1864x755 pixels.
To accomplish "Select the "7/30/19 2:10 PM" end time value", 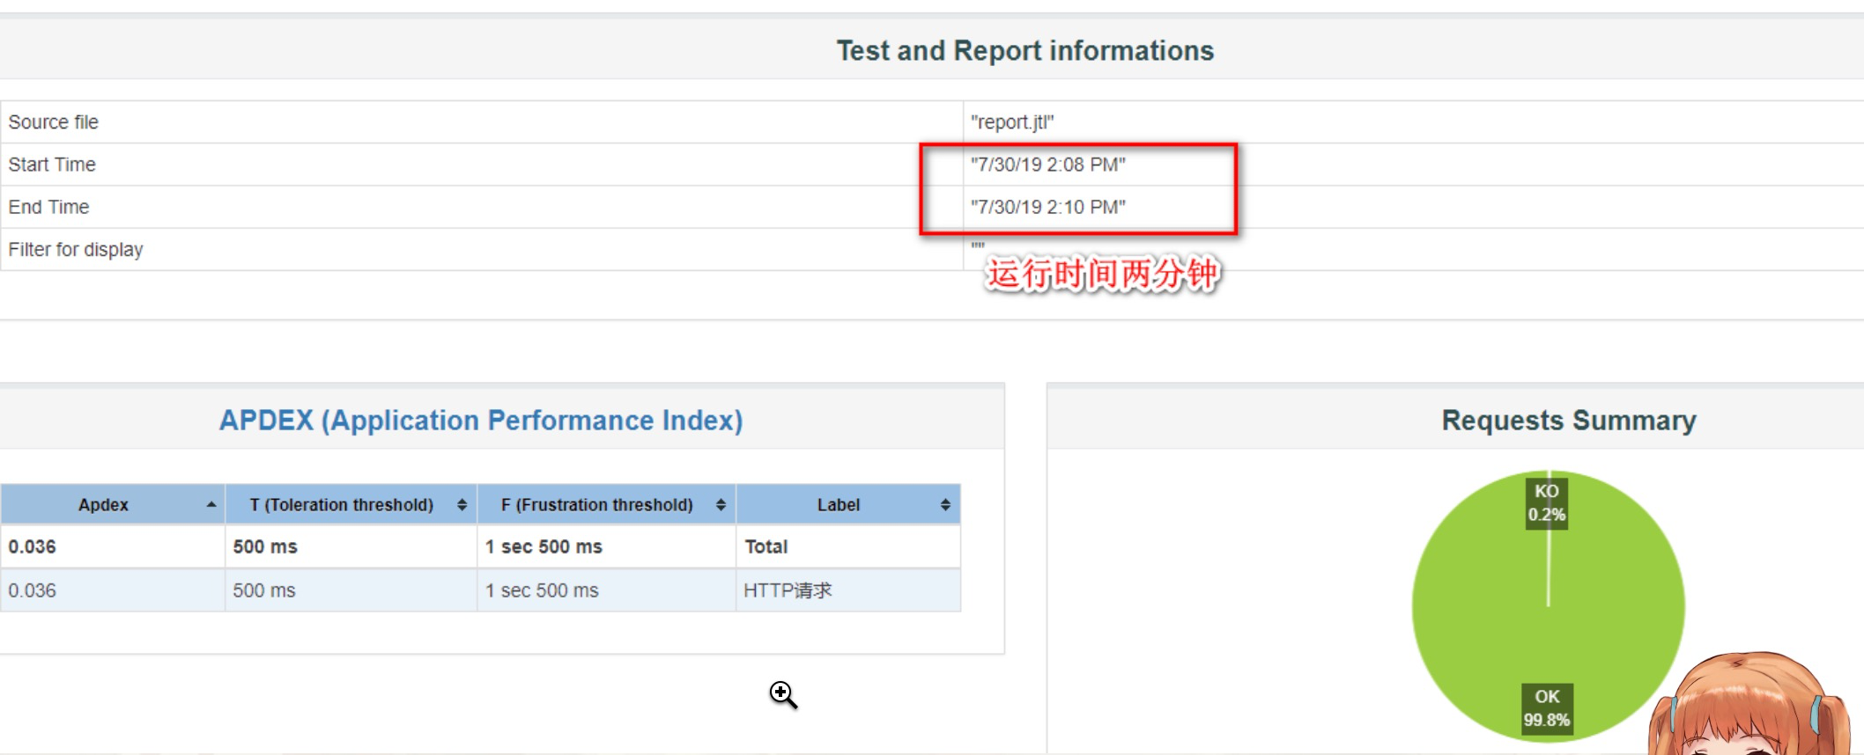I will tap(1048, 207).
